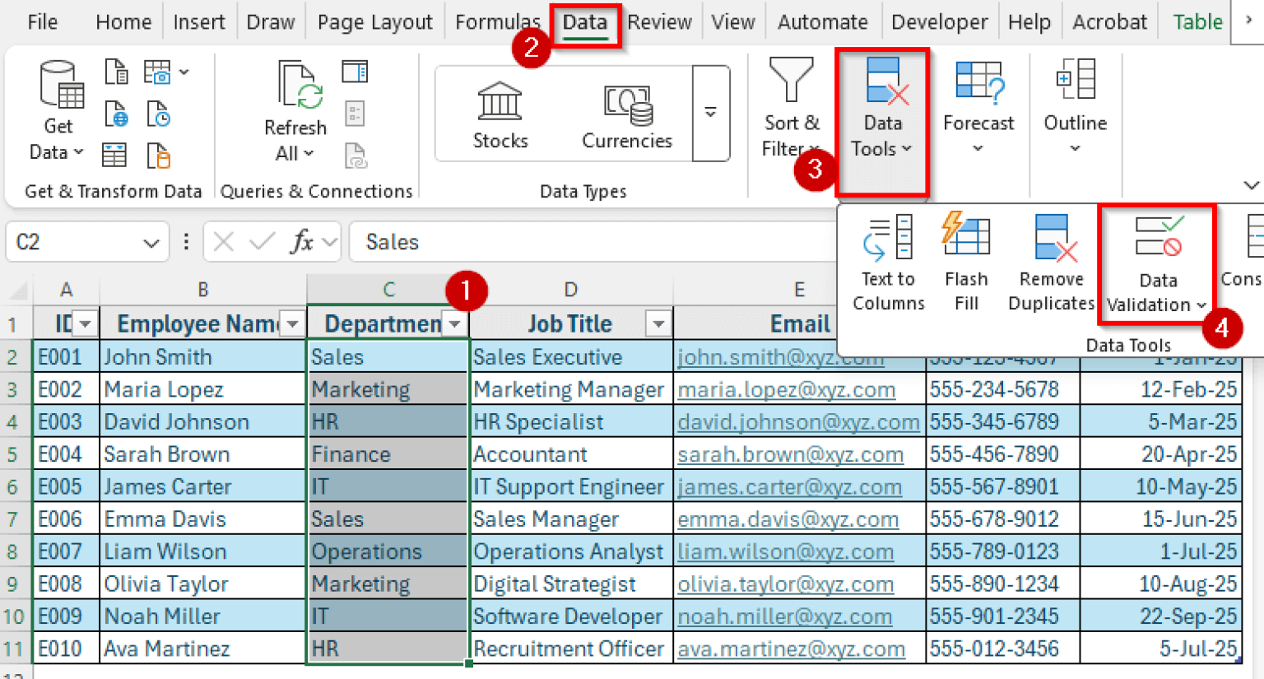Screen dimensions: 1264x679
Task: Click Refresh All
Action: click(x=295, y=109)
